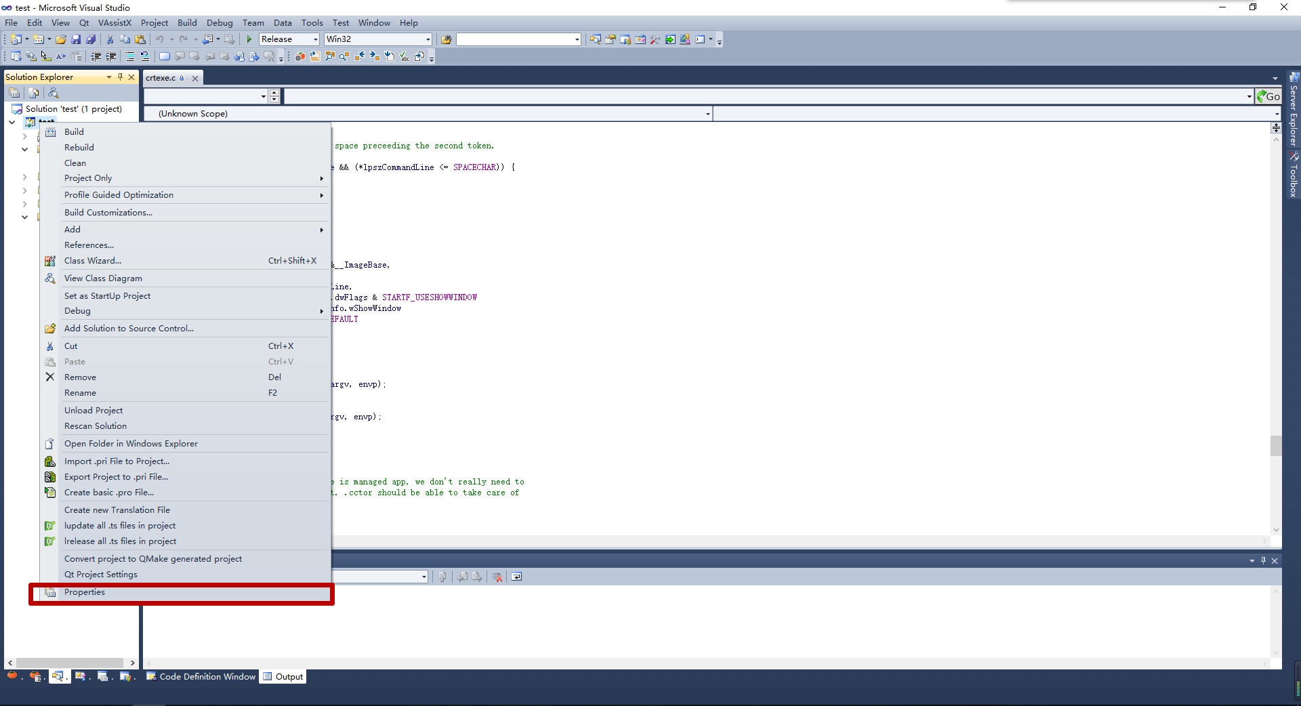This screenshot has height=706, width=1301.
Task: Click the Go button
Action: point(1268,96)
